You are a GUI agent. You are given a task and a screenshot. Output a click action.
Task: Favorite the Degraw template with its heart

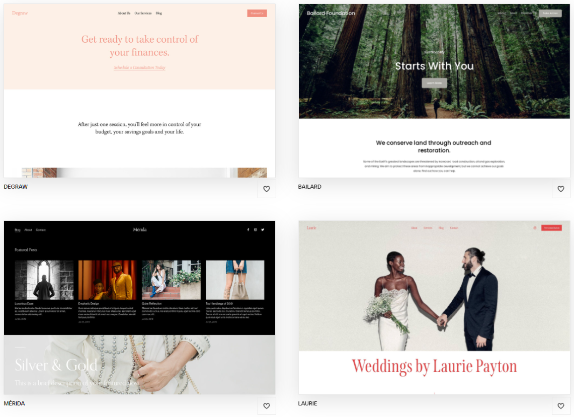[267, 189]
